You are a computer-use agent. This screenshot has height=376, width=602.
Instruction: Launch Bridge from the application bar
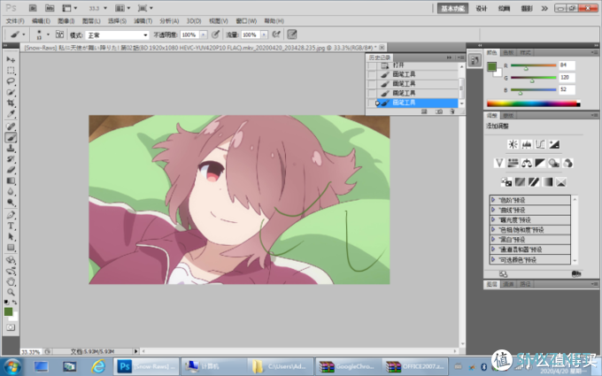coord(33,8)
